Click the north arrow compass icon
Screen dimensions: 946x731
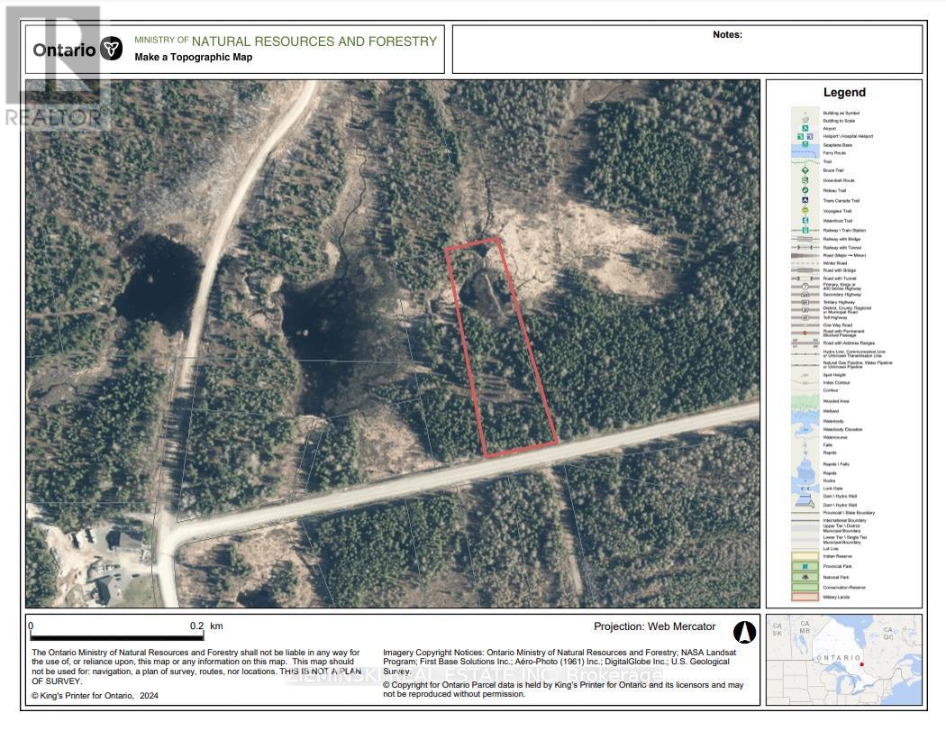(x=744, y=632)
